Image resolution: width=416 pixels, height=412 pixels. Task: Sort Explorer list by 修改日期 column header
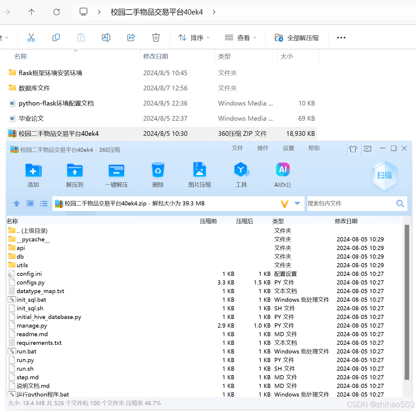pyautogui.click(x=156, y=56)
